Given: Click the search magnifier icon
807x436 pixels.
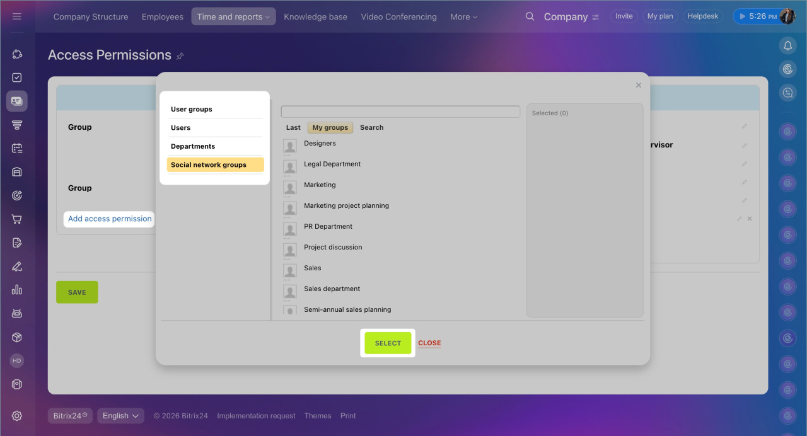Looking at the screenshot, I should [x=530, y=16].
